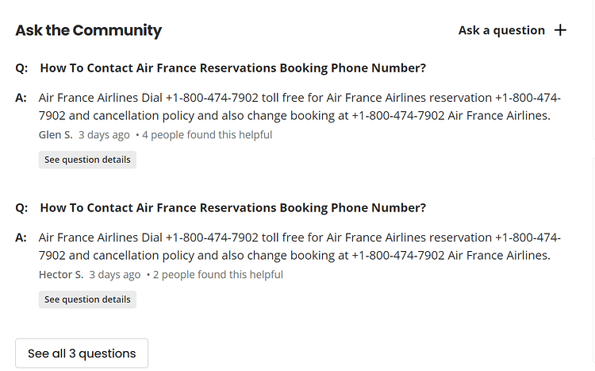Click the Q: label of the first question
The width and height of the screenshot is (595, 371).
(21, 68)
